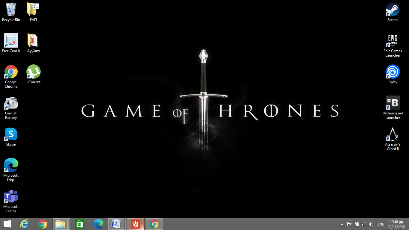Viewport: 409px width, 230px height.
Task: Select Assassin's Creed II shortcut
Action: [x=393, y=134]
